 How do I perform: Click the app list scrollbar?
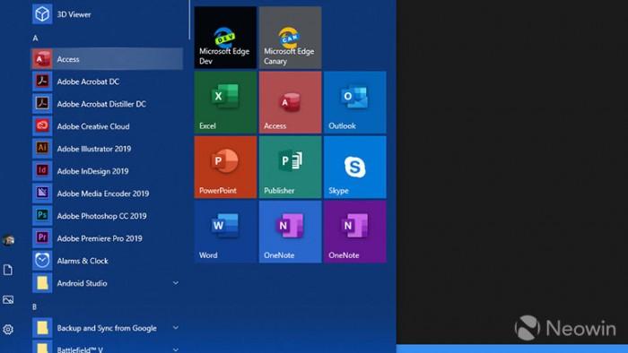[x=189, y=20]
